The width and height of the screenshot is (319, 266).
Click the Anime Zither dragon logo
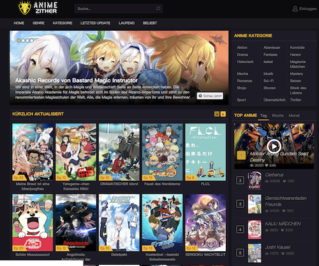tap(24, 8)
